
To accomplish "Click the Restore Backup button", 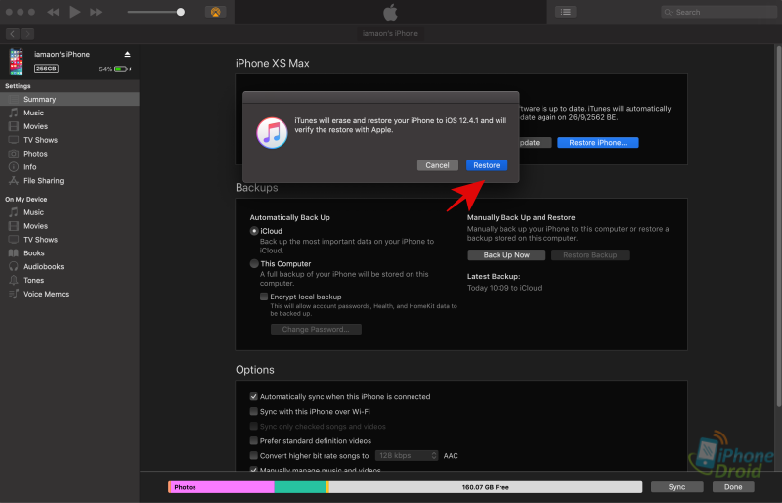I will (x=590, y=255).
